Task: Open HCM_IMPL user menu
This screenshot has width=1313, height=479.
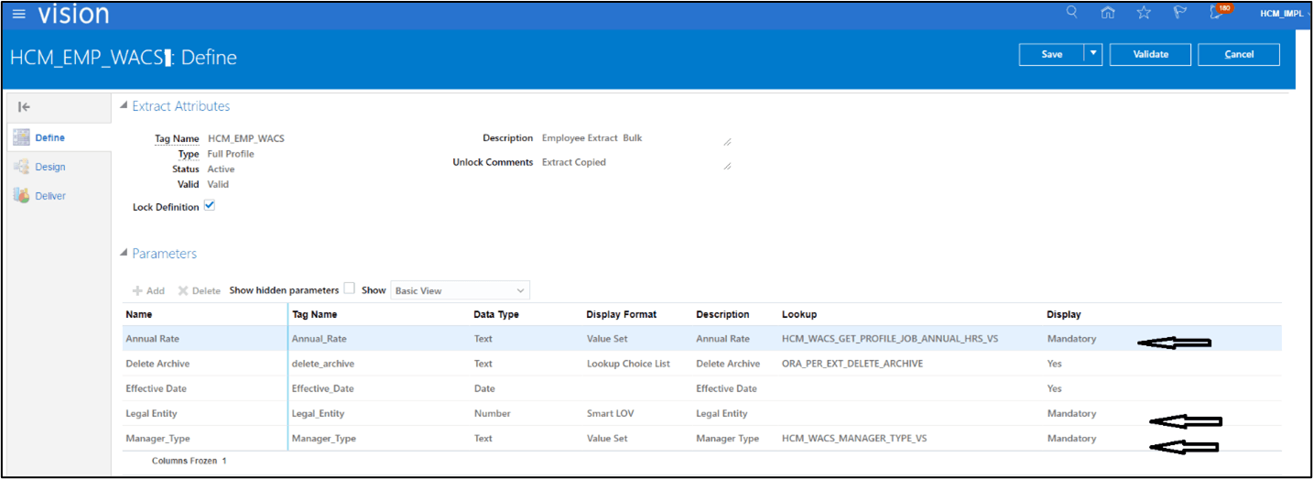Action: tap(1281, 14)
